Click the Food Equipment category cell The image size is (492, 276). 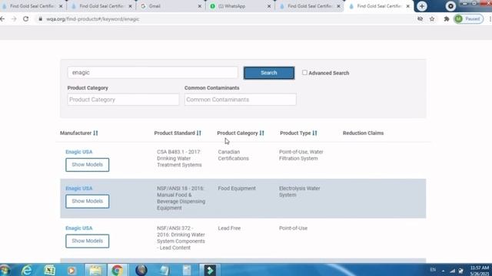tap(237, 189)
